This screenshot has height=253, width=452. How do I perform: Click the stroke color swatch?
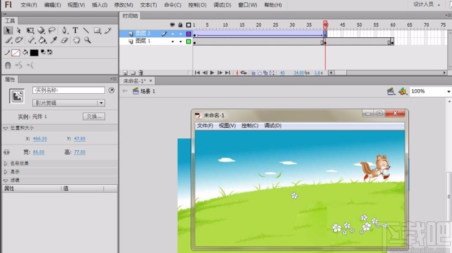click(x=16, y=53)
